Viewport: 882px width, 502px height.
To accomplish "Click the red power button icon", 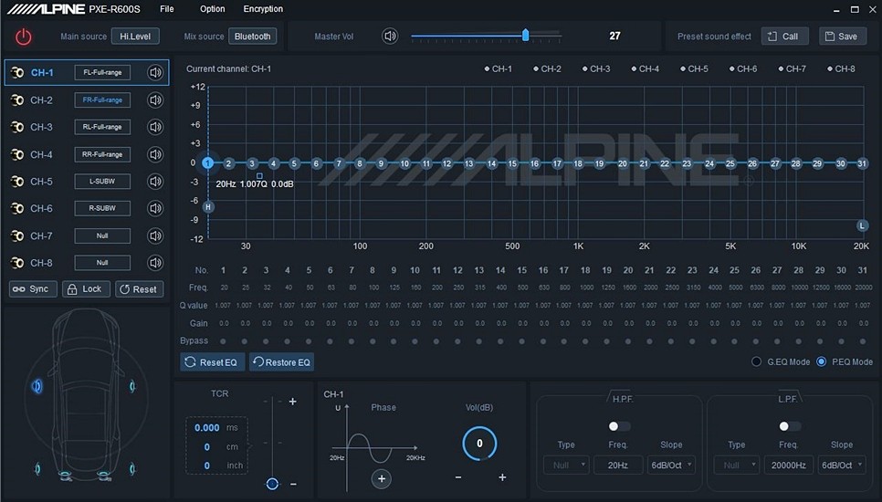I will pos(24,37).
